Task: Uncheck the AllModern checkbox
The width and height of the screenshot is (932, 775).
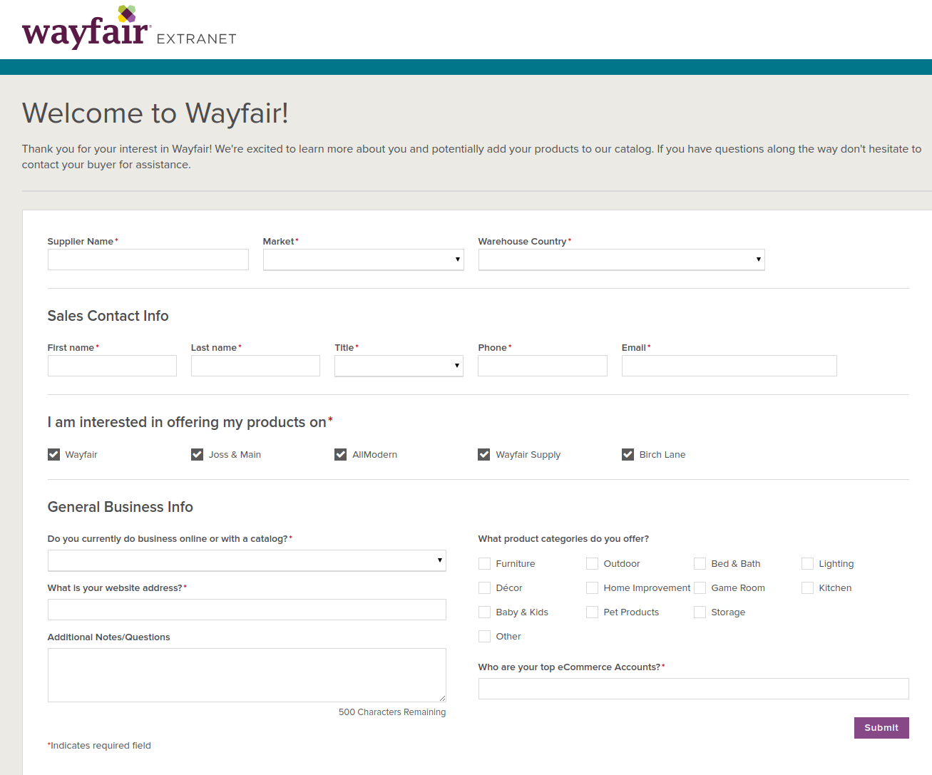Action: pyautogui.click(x=341, y=455)
